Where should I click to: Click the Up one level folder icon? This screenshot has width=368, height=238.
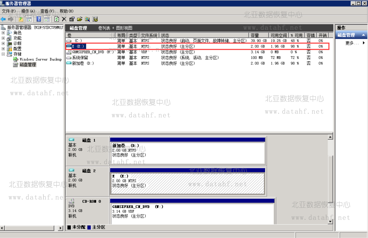pos(21,19)
